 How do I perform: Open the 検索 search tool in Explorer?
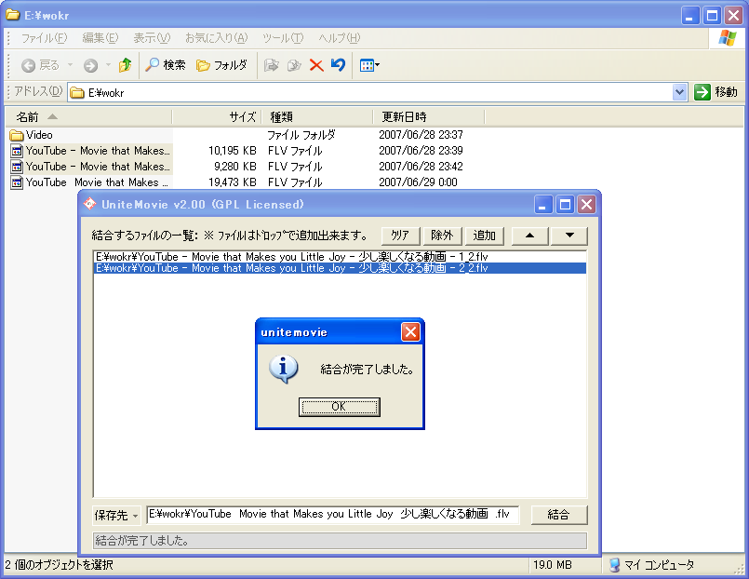(x=166, y=65)
